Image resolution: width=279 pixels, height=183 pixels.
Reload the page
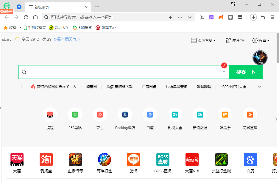coord(26,17)
